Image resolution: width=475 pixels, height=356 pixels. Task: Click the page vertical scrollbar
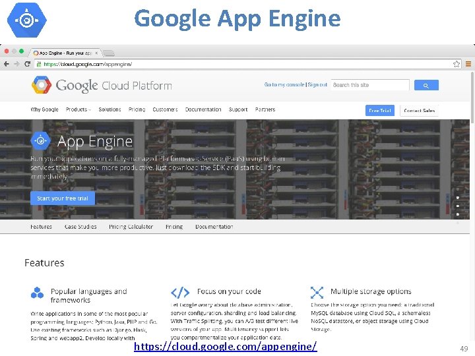[x=472, y=97]
